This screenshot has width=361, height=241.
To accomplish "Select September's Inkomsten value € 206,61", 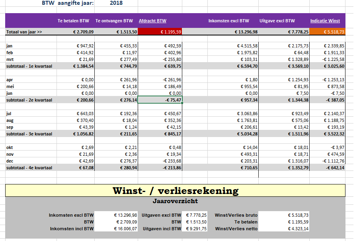I will click(x=249, y=127).
